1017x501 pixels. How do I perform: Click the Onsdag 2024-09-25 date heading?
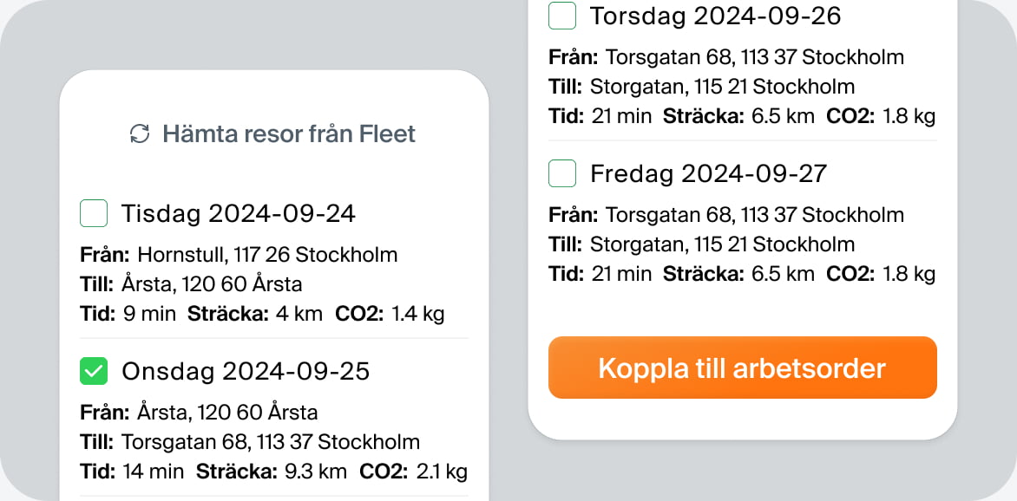pos(246,372)
